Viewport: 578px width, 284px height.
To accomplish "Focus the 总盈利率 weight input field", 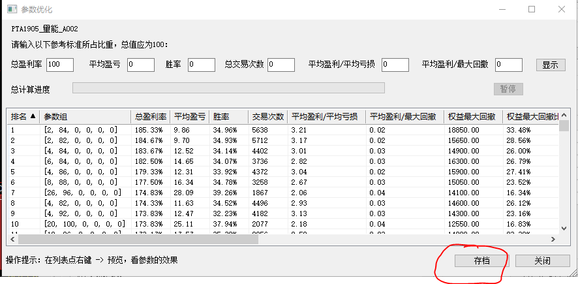I will 60,65.
